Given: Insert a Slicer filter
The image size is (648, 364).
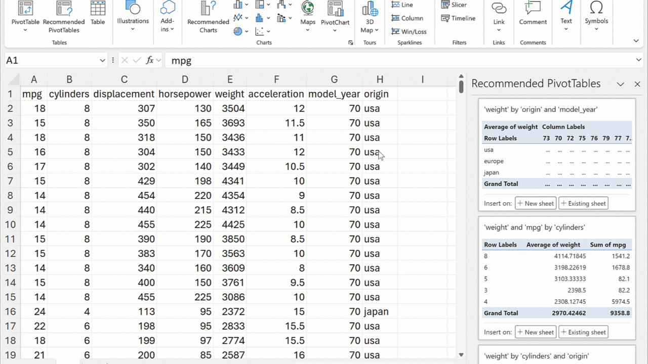Looking at the screenshot, I should (454, 5).
